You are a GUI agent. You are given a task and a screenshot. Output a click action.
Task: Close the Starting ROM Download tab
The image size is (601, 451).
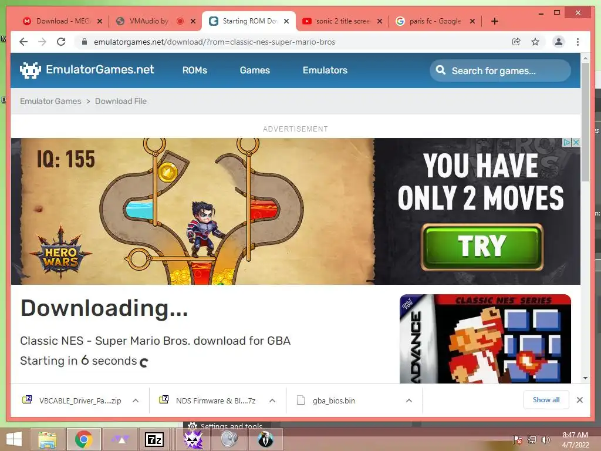(x=286, y=21)
